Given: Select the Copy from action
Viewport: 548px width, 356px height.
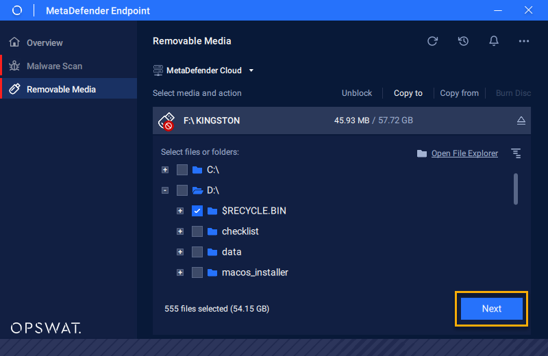Looking at the screenshot, I should coord(459,93).
